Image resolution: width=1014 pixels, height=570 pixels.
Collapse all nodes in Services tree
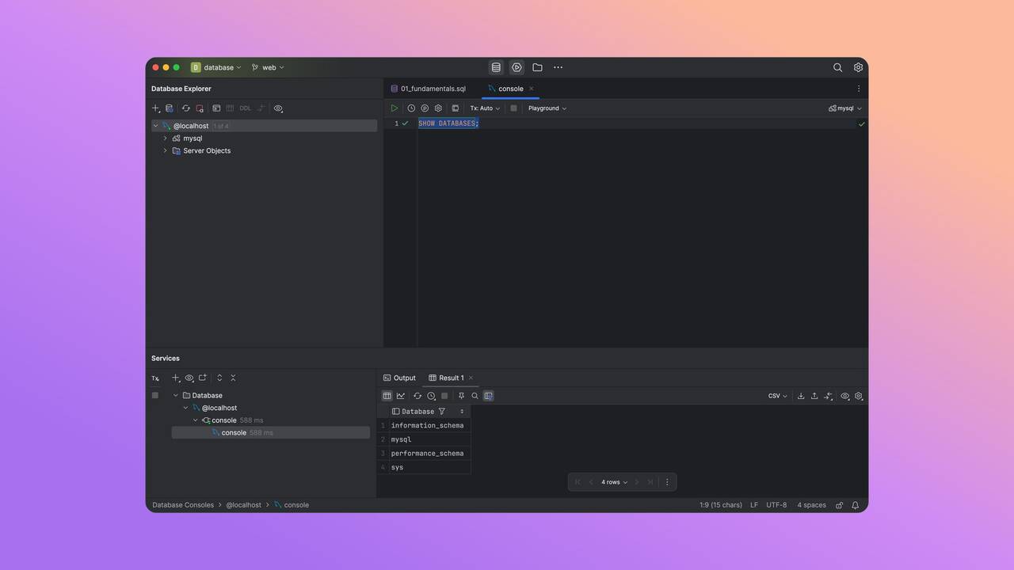point(233,378)
